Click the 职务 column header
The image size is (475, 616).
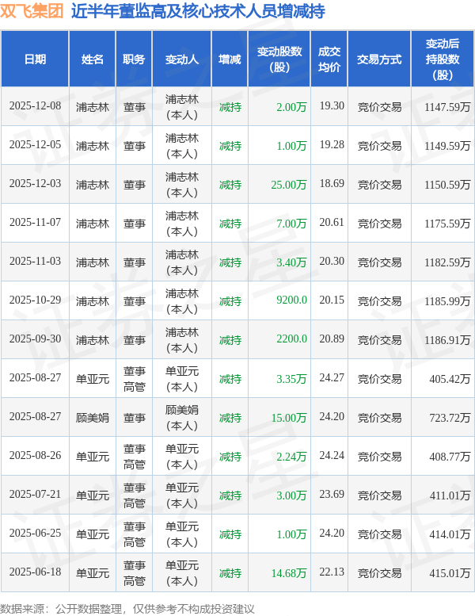pos(134,59)
